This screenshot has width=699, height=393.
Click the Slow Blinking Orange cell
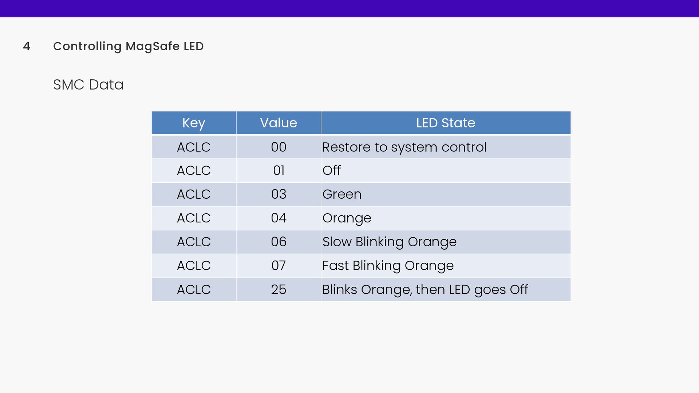tap(446, 242)
